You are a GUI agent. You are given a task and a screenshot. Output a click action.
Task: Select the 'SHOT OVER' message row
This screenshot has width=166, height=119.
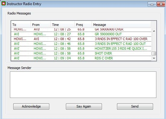click(81, 53)
